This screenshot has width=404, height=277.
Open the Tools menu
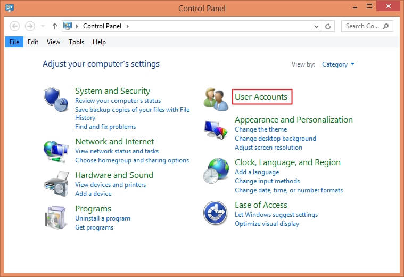point(76,42)
